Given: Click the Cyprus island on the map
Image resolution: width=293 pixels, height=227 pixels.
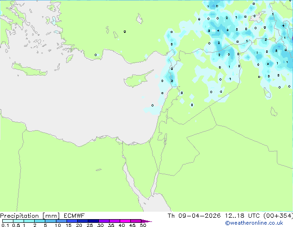Looking at the screenshot, I should 137,80.
